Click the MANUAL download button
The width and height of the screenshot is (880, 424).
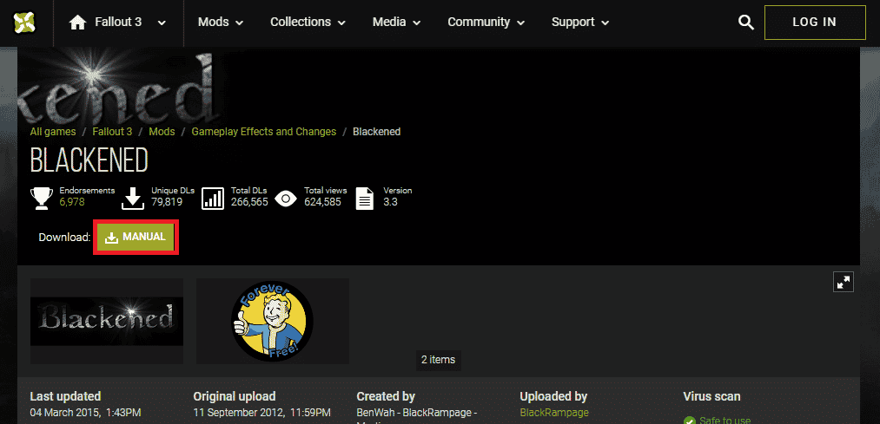(136, 237)
